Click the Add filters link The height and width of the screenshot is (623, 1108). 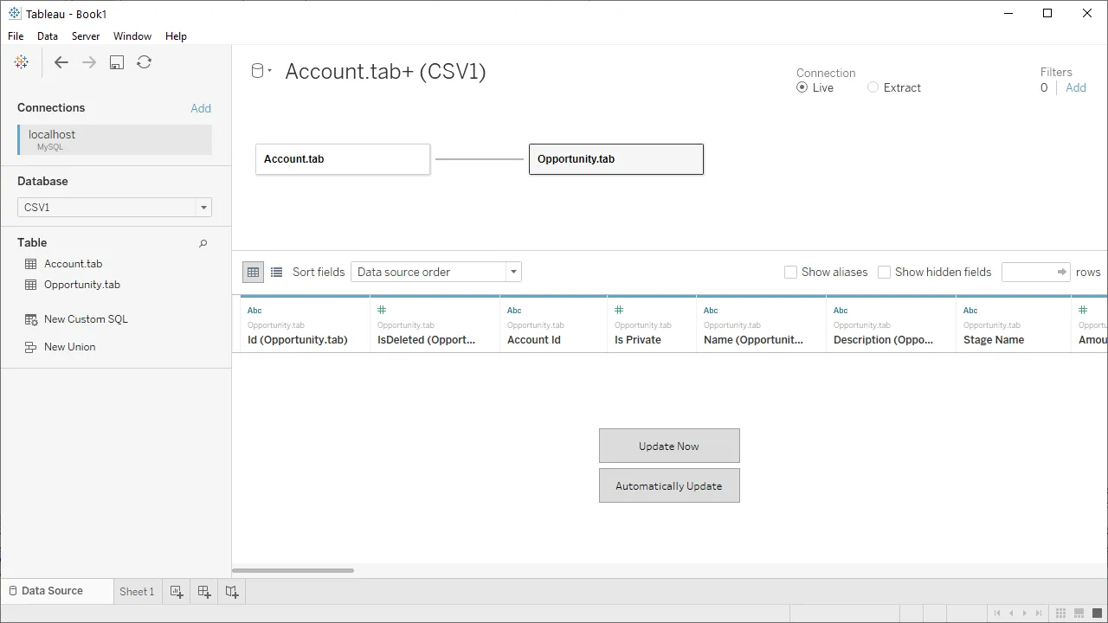[x=1075, y=87]
